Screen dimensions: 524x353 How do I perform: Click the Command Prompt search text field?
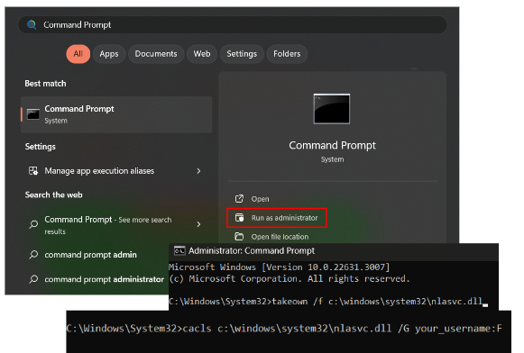(x=233, y=24)
